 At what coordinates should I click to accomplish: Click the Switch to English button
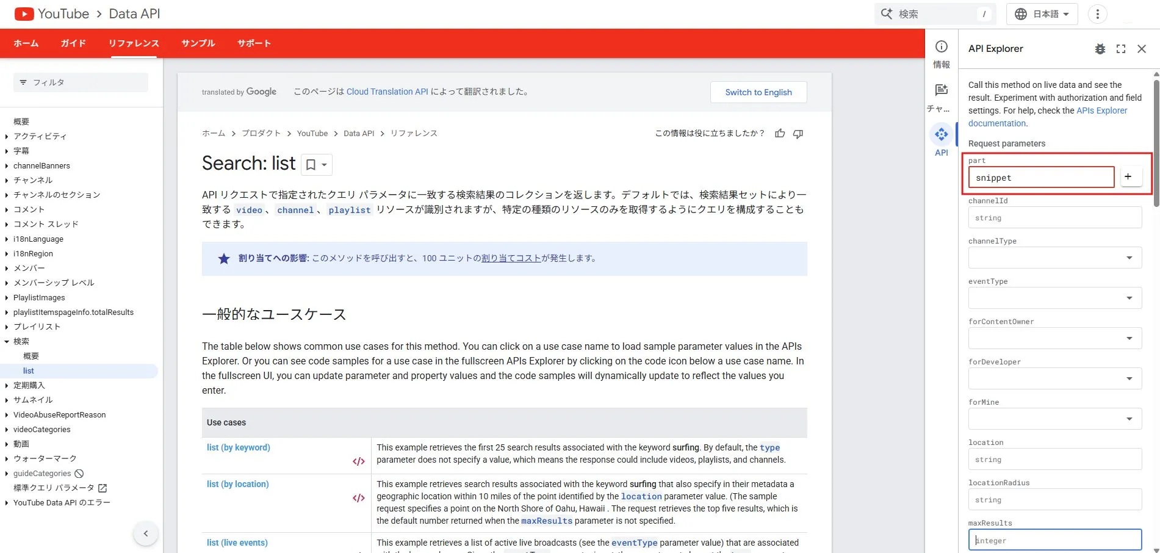click(x=758, y=92)
